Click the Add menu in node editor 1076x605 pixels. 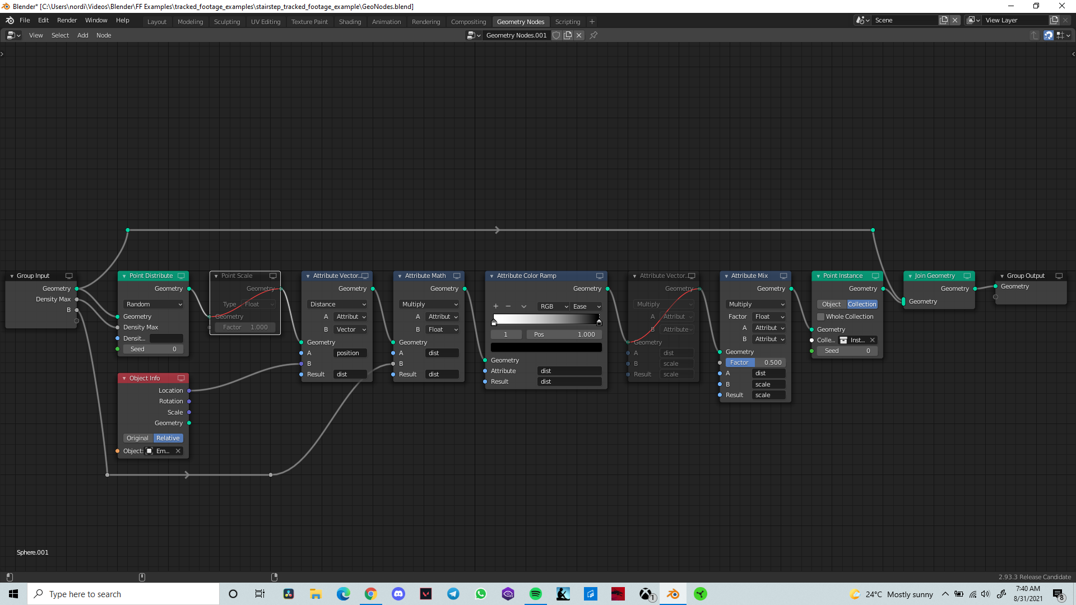click(x=82, y=35)
